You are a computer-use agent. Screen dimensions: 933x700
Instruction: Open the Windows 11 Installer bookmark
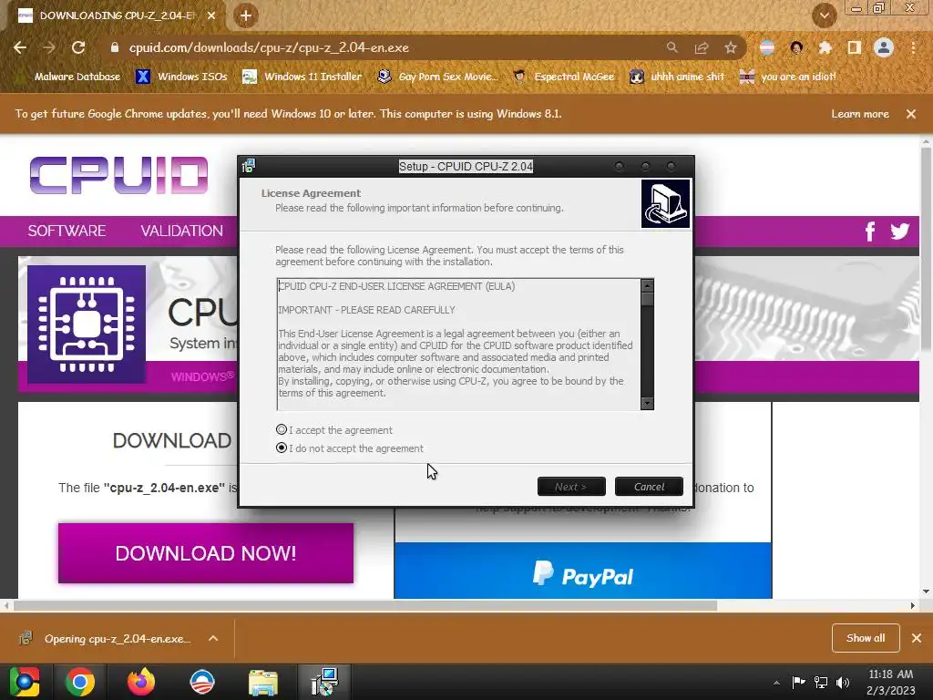(302, 77)
